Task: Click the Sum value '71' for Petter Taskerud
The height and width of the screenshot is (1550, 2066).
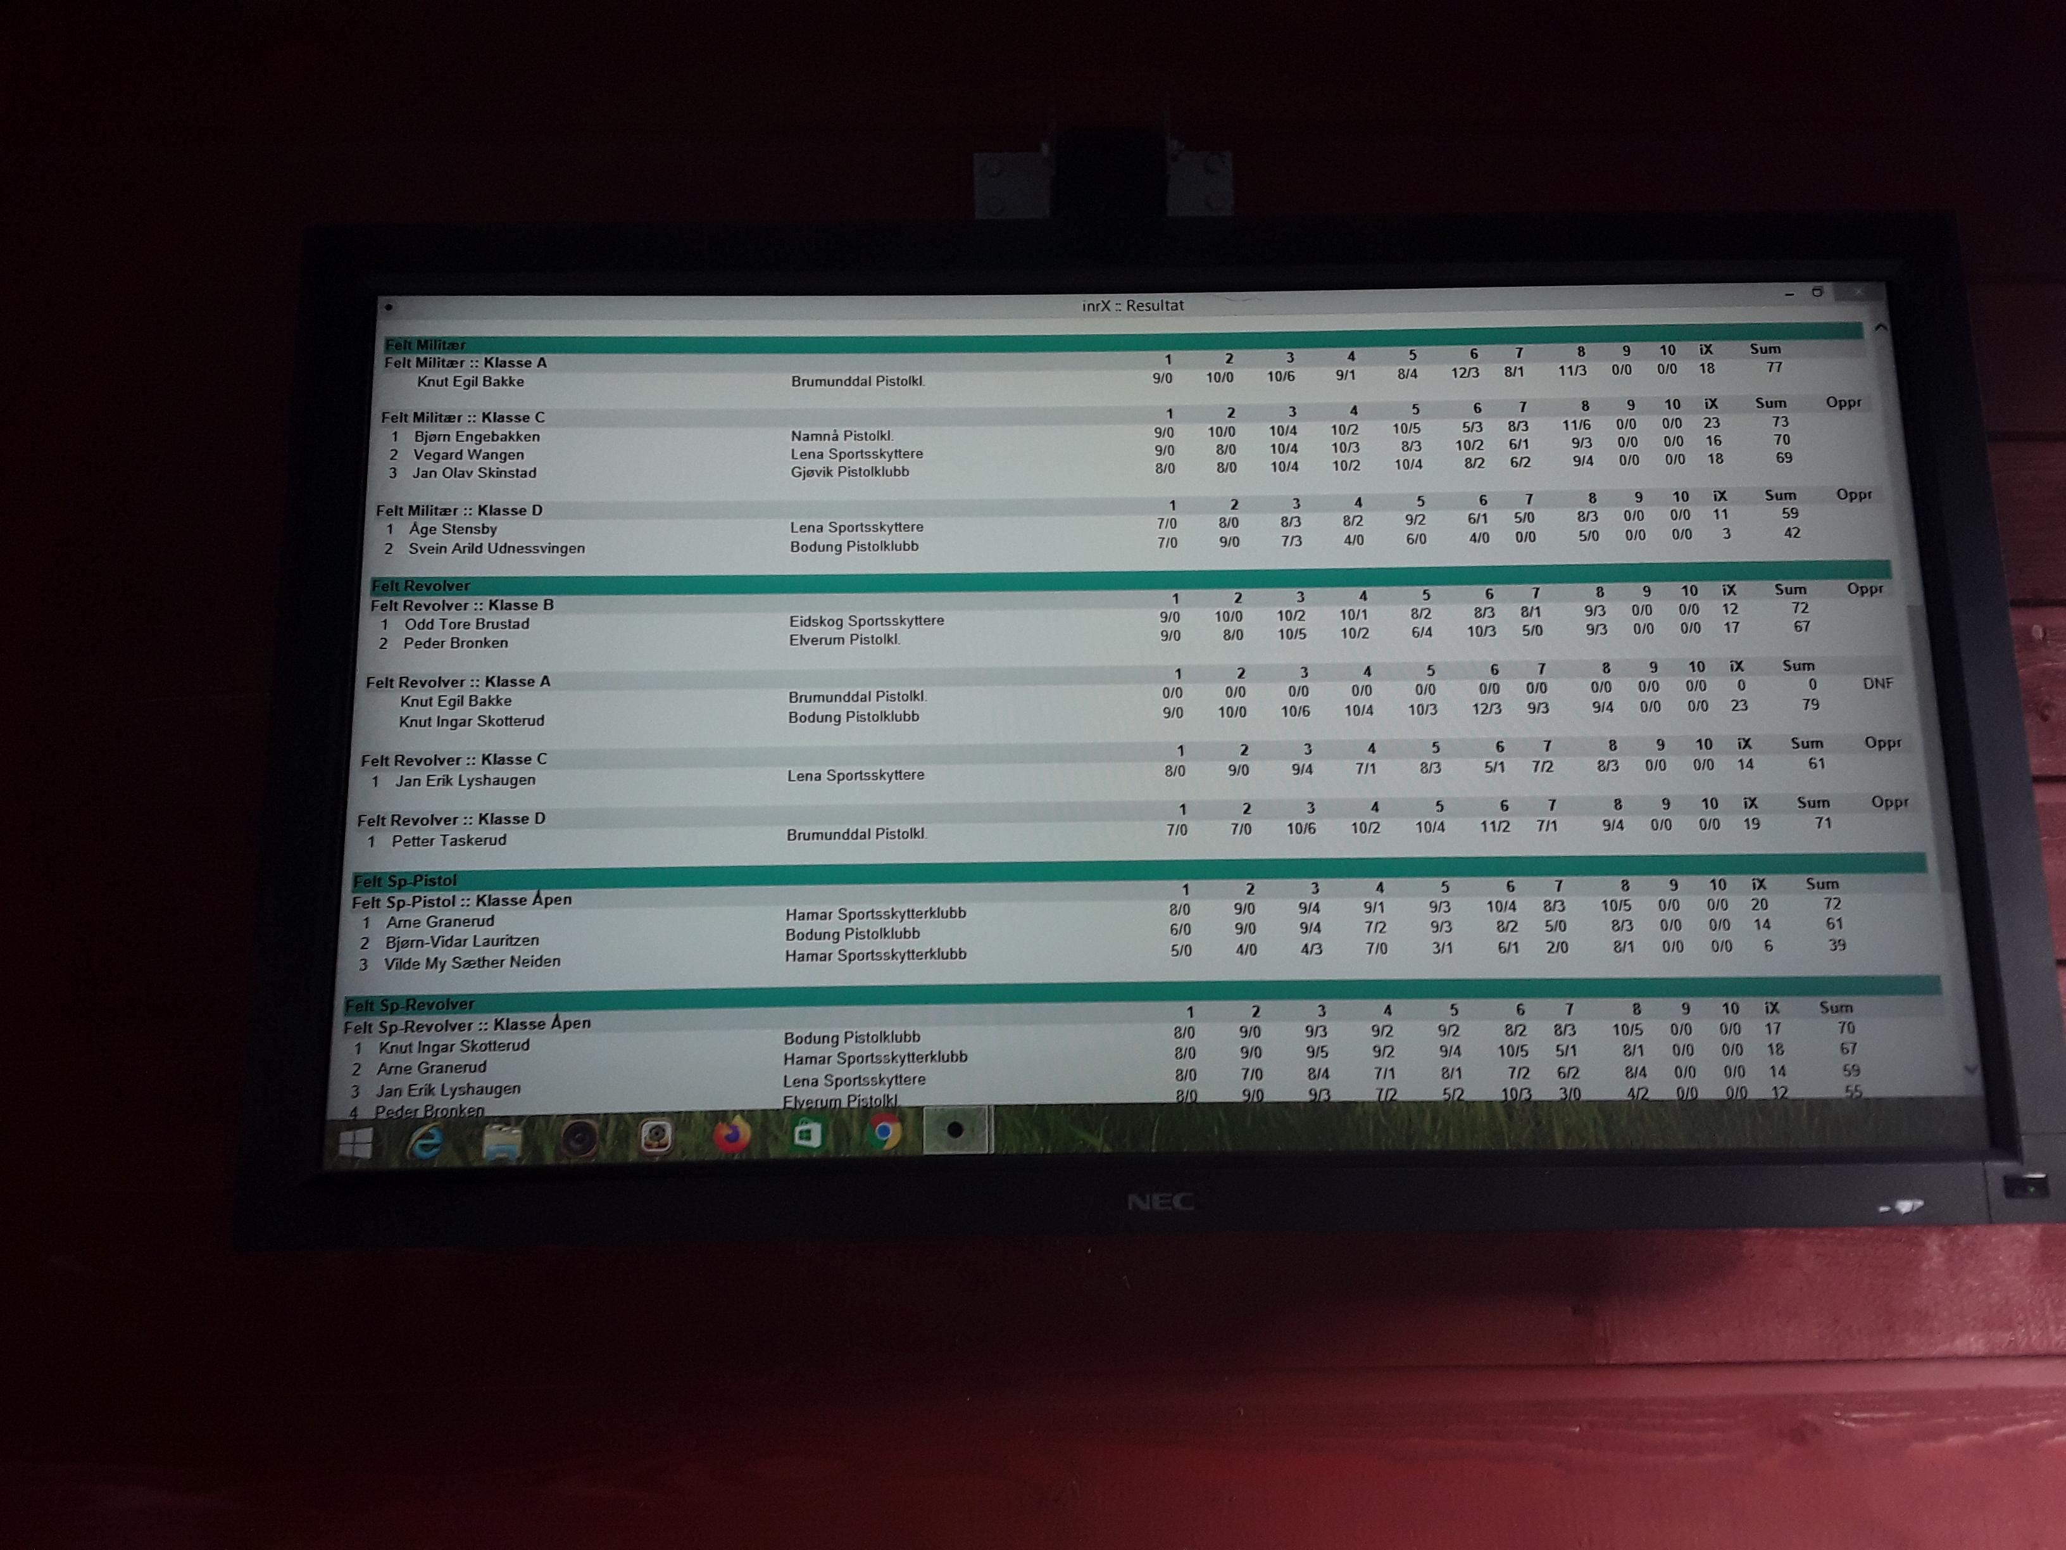Action: [x=1822, y=823]
